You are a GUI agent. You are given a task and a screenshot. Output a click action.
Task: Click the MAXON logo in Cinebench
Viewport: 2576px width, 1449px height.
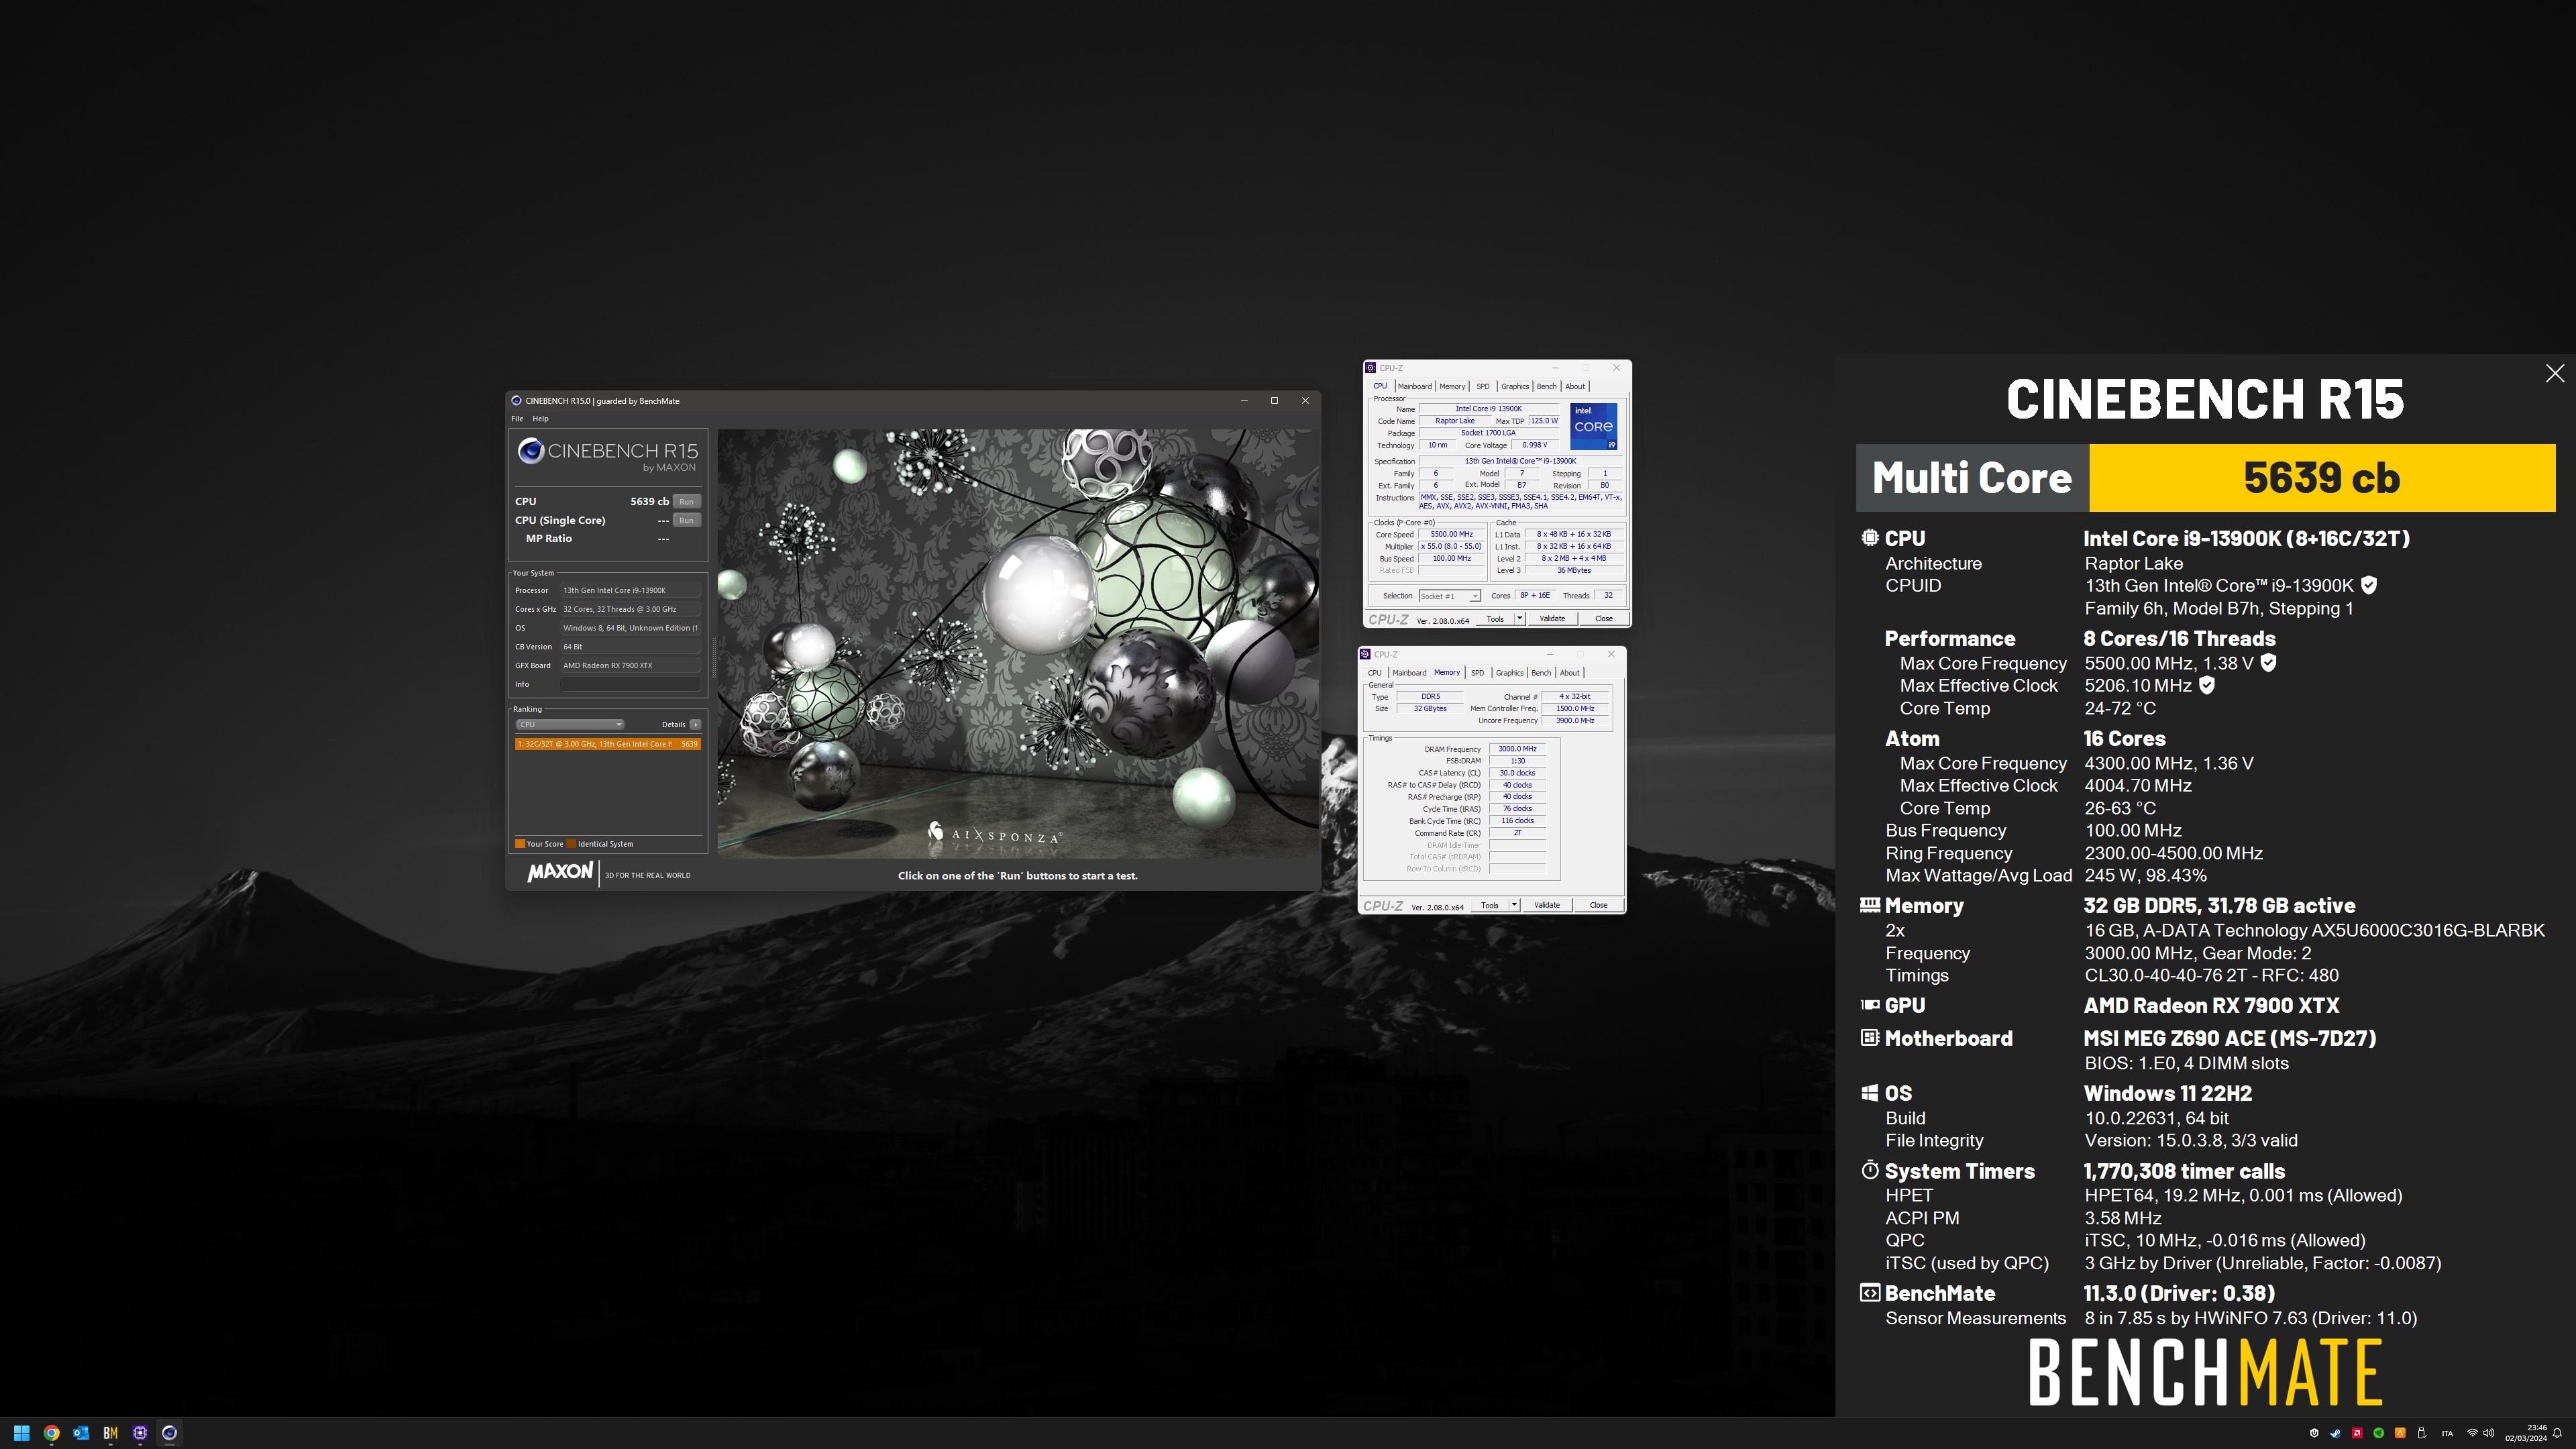(560, 872)
